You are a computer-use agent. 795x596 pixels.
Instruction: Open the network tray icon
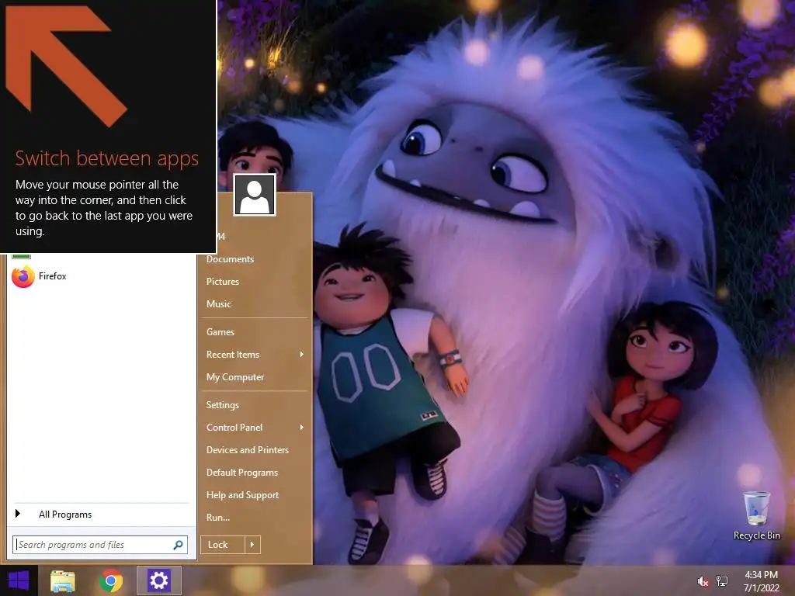(722, 581)
